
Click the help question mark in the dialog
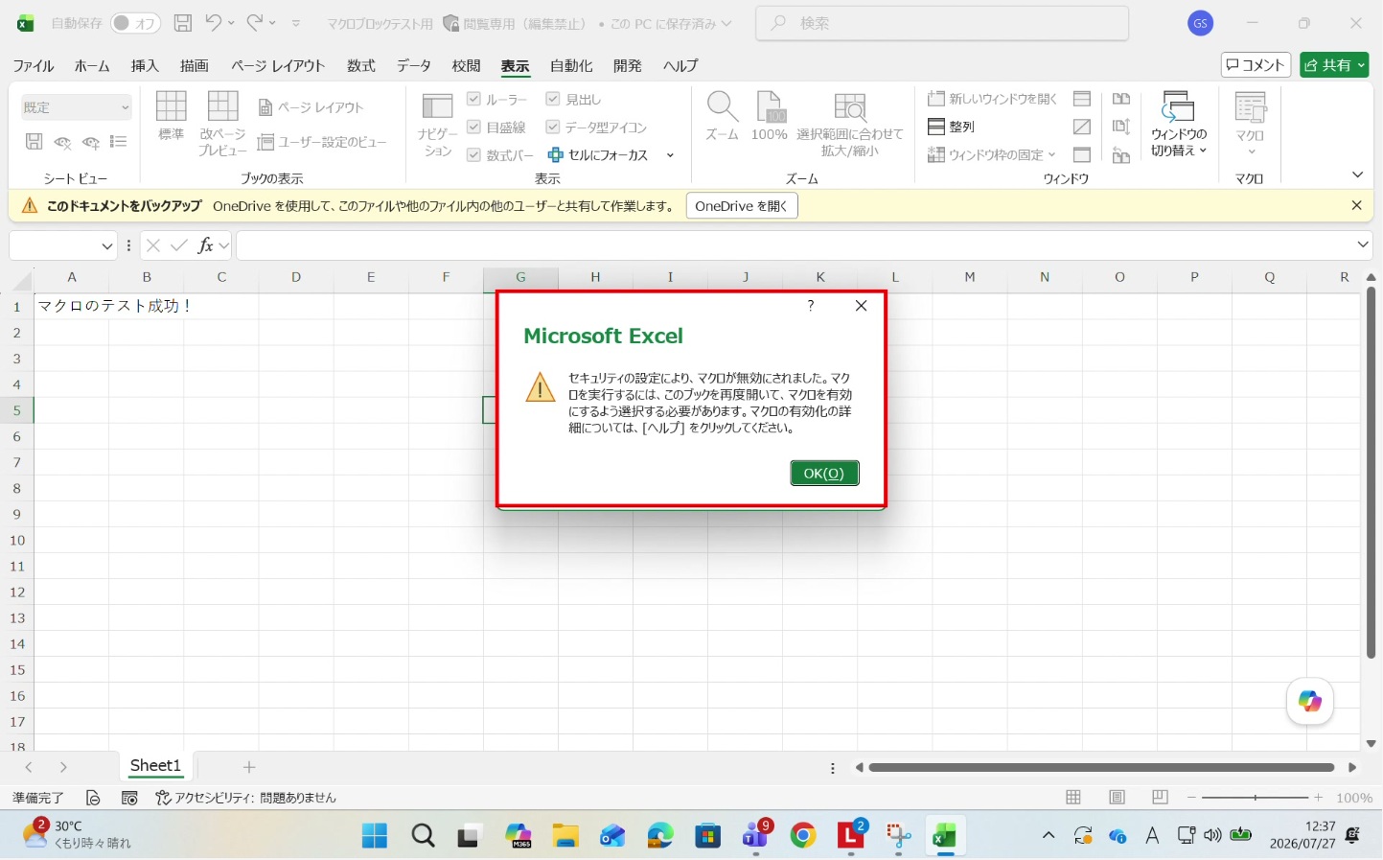[811, 305]
